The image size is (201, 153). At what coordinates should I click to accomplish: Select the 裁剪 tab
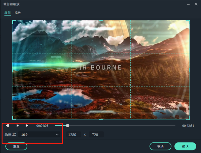click(x=8, y=13)
